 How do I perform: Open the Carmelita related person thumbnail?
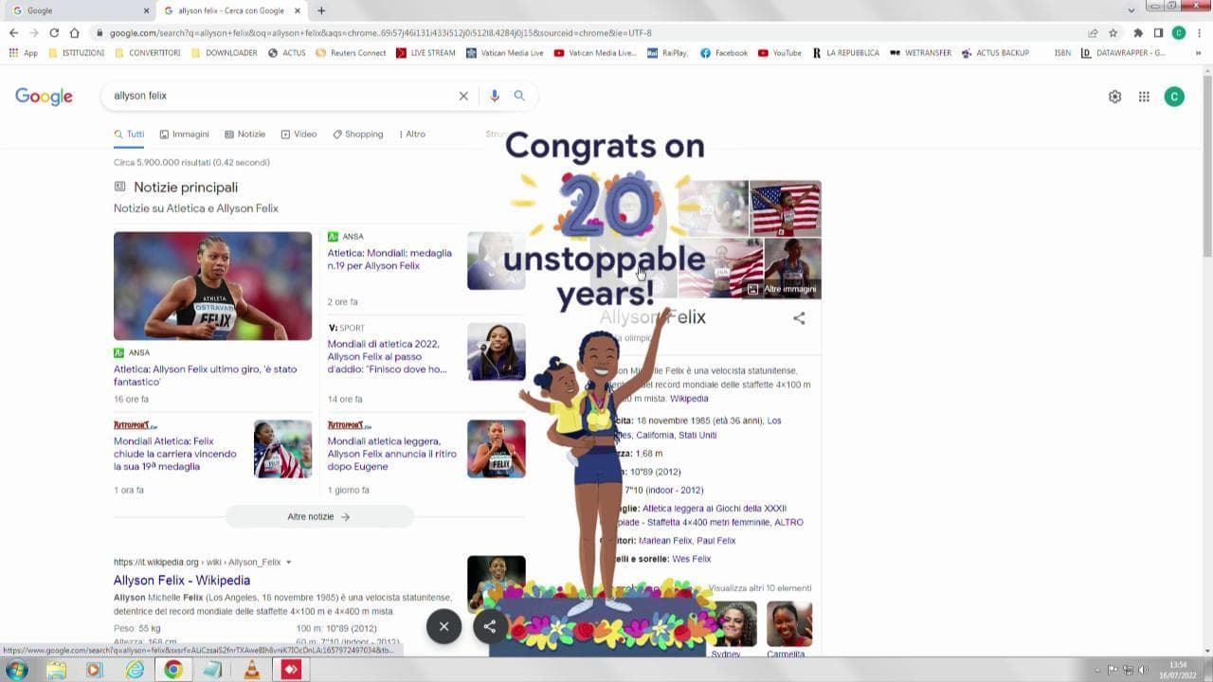(x=789, y=624)
